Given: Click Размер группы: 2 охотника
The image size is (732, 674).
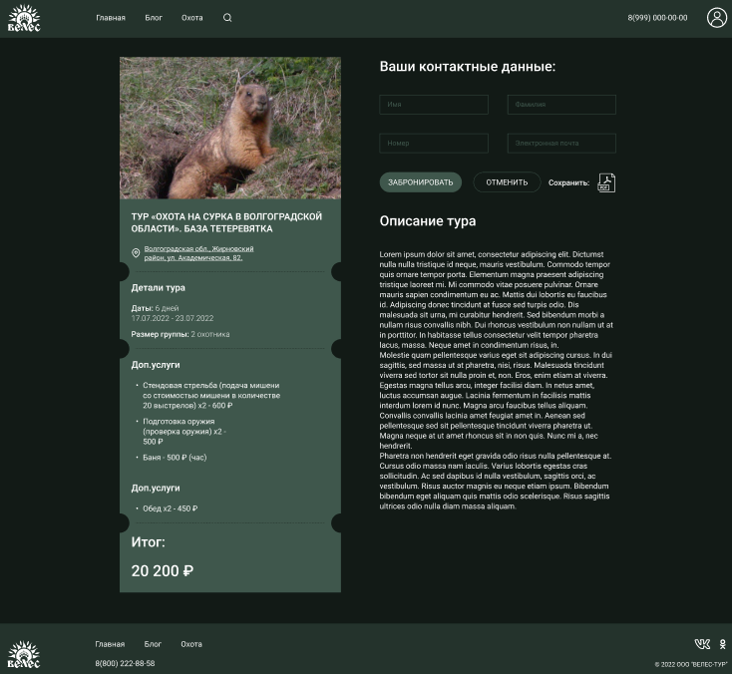Looking at the screenshot, I should click(x=181, y=334).
